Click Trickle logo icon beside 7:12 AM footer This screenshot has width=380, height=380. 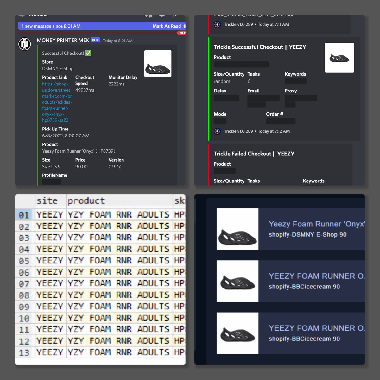(217, 131)
